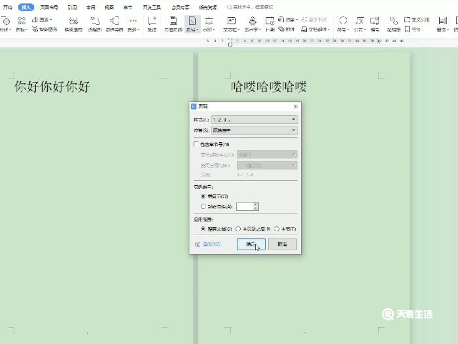The width and height of the screenshot is (458, 344).
Task: Click the command search box in ribbon
Action: [x=250, y=7]
